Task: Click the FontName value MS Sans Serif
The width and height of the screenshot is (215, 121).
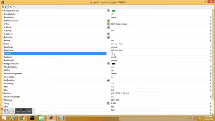Action: point(117,50)
